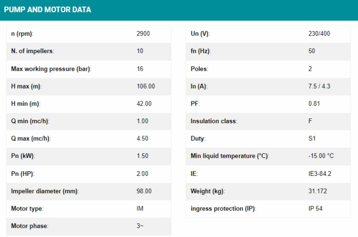
Task: Click the Motor phase value 3~
Action: (x=140, y=226)
